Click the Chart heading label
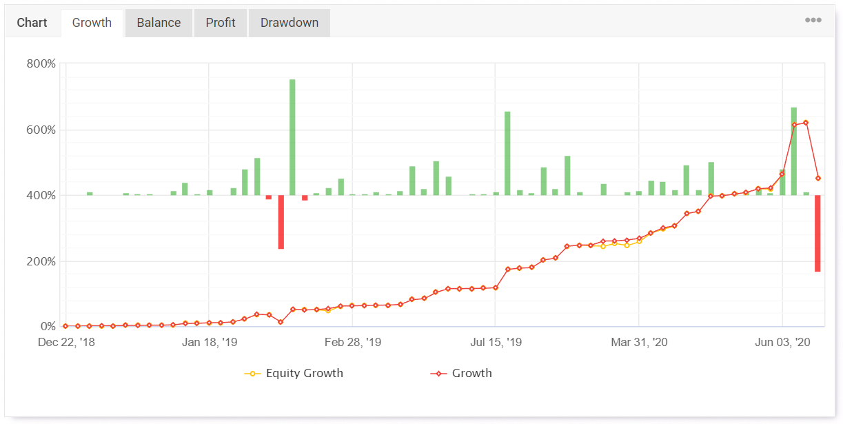Viewport: 843px width, 424px height. [32, 23]
